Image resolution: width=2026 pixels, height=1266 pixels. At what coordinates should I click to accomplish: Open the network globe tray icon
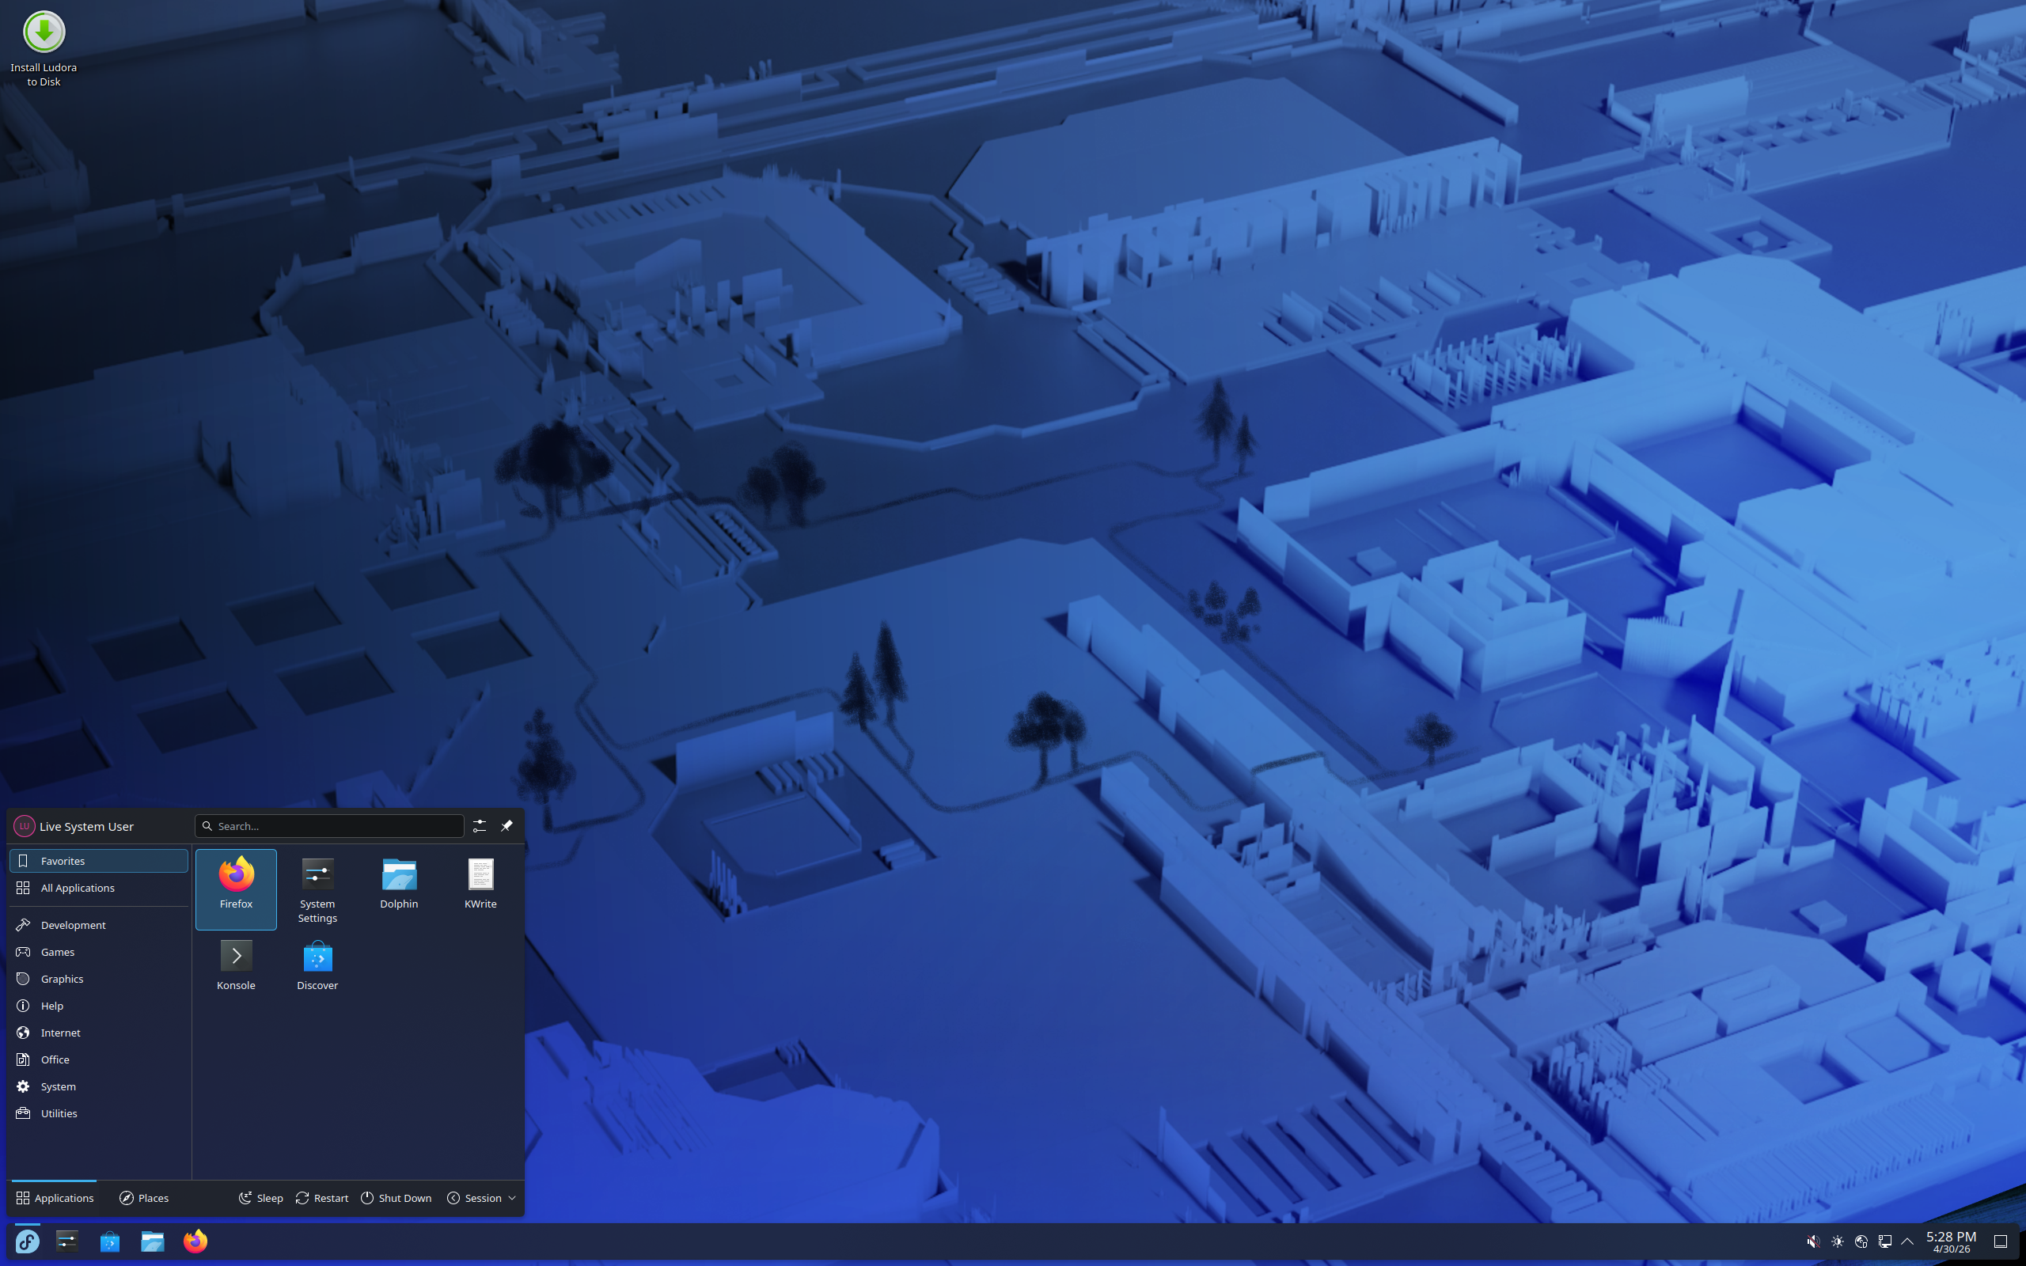point(1861,1241)
